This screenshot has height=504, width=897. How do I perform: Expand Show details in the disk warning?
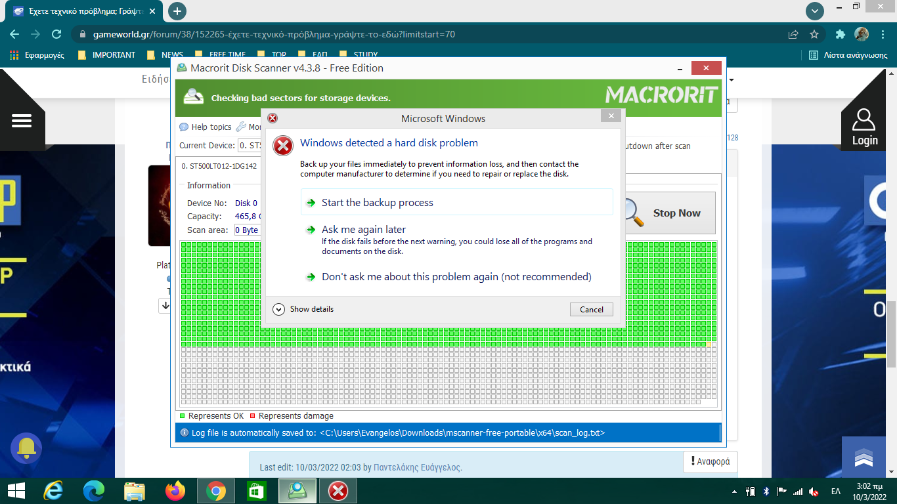pos(303,309)
